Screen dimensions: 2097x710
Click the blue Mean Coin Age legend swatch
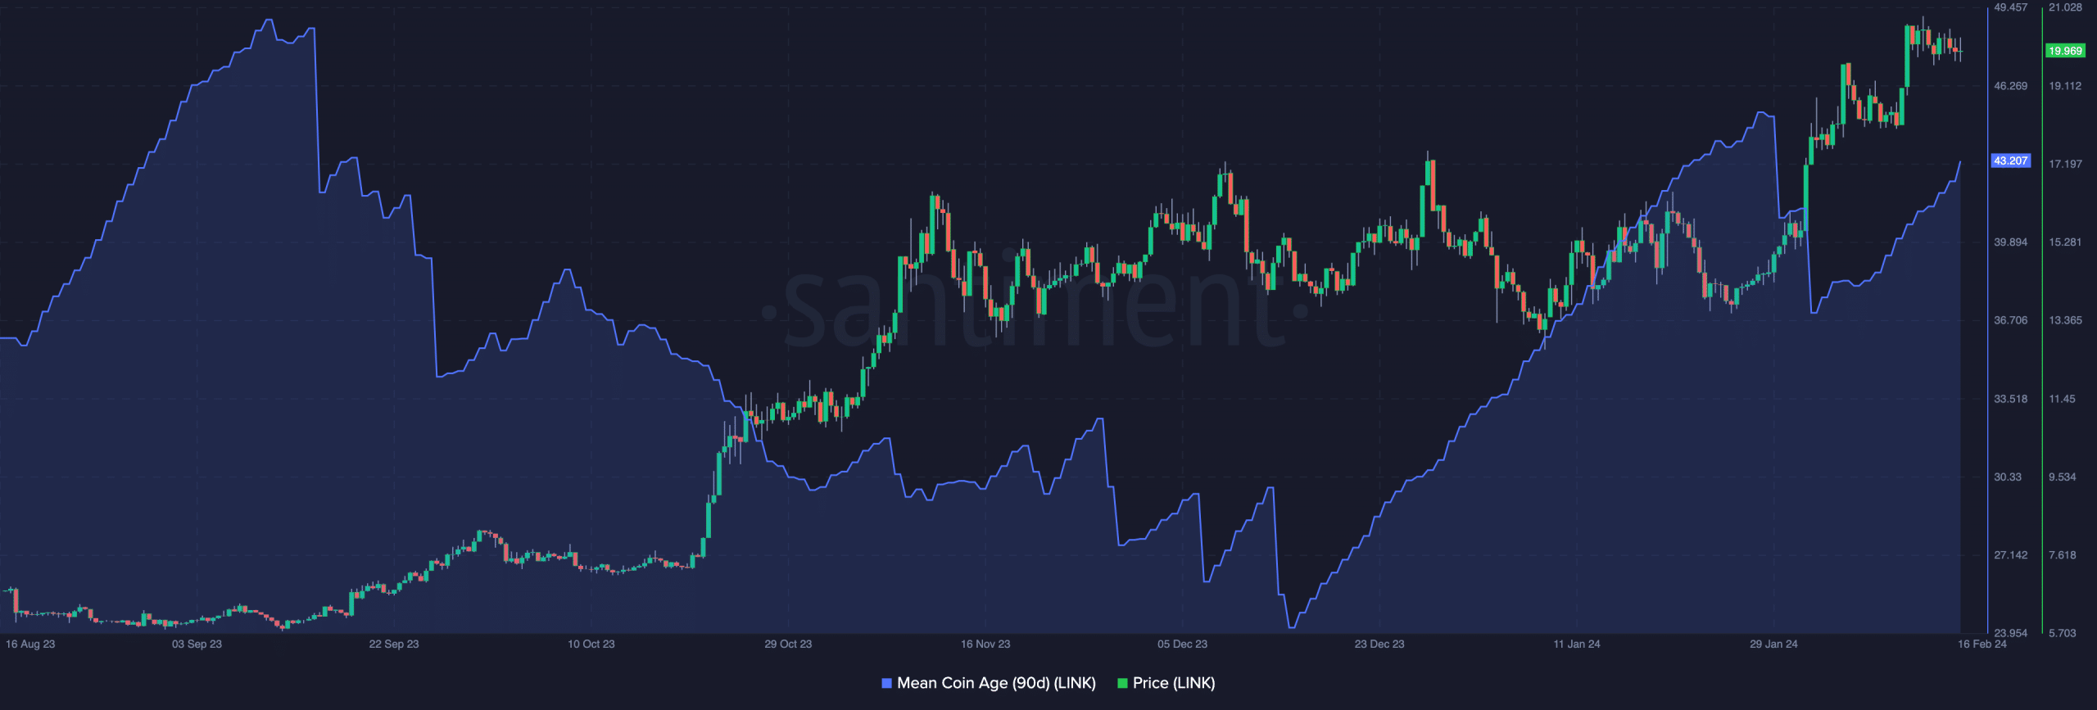point(886,683)
